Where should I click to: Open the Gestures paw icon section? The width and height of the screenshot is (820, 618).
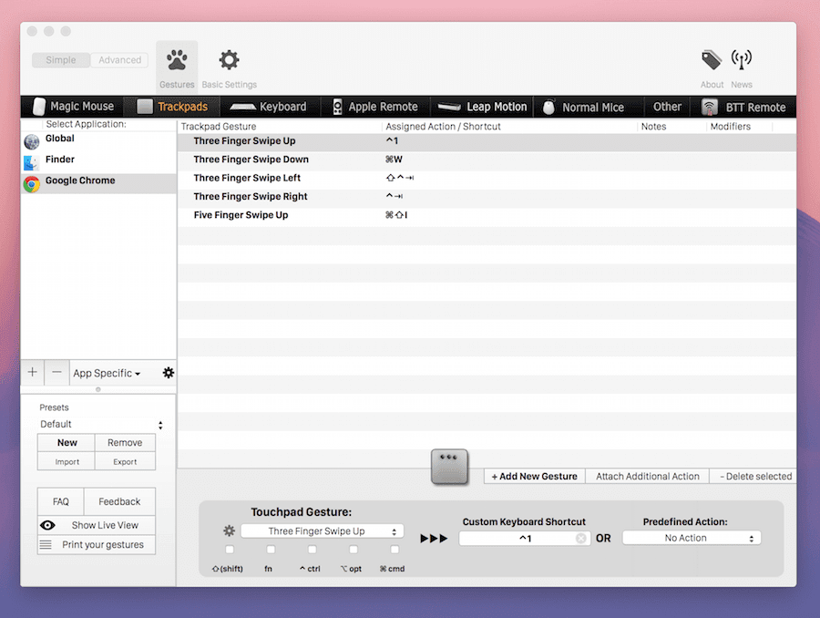(x=177, y=62)
